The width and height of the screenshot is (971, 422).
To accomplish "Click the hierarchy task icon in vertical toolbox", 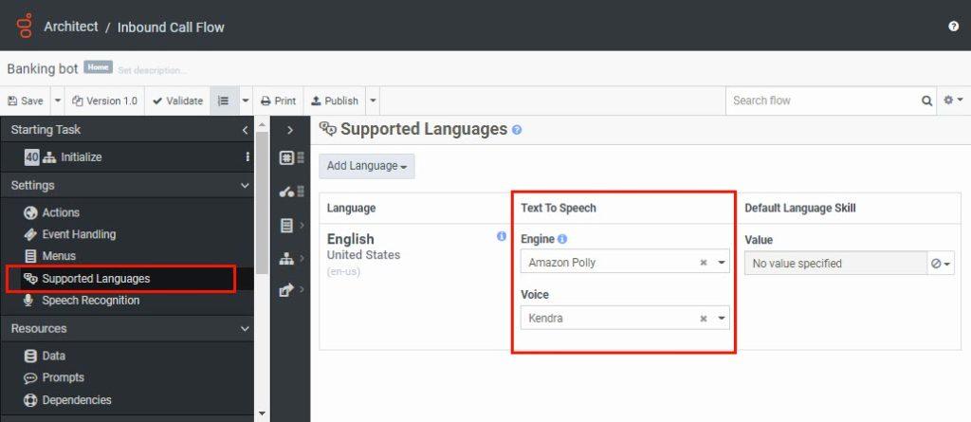I will (286, 258).
